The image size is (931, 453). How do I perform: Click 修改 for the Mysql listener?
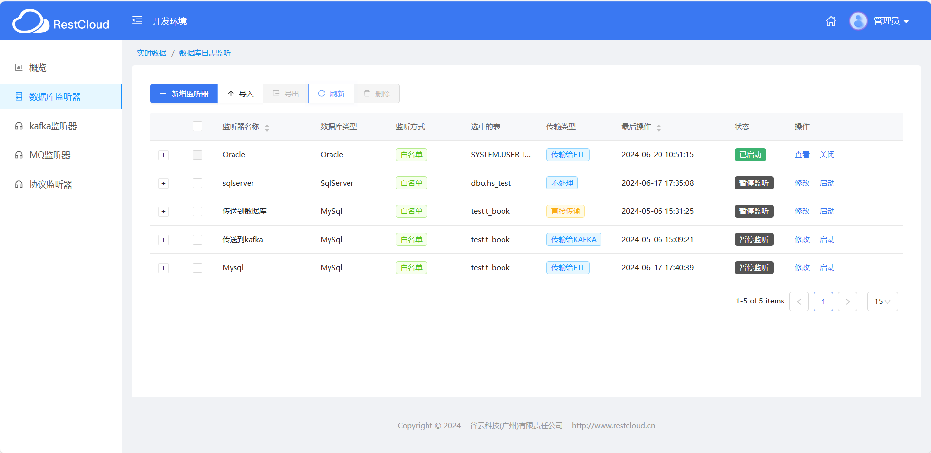pos(802,267)
